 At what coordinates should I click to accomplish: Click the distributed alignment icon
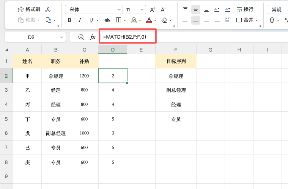pyautogui.click(x=228, y=20)
